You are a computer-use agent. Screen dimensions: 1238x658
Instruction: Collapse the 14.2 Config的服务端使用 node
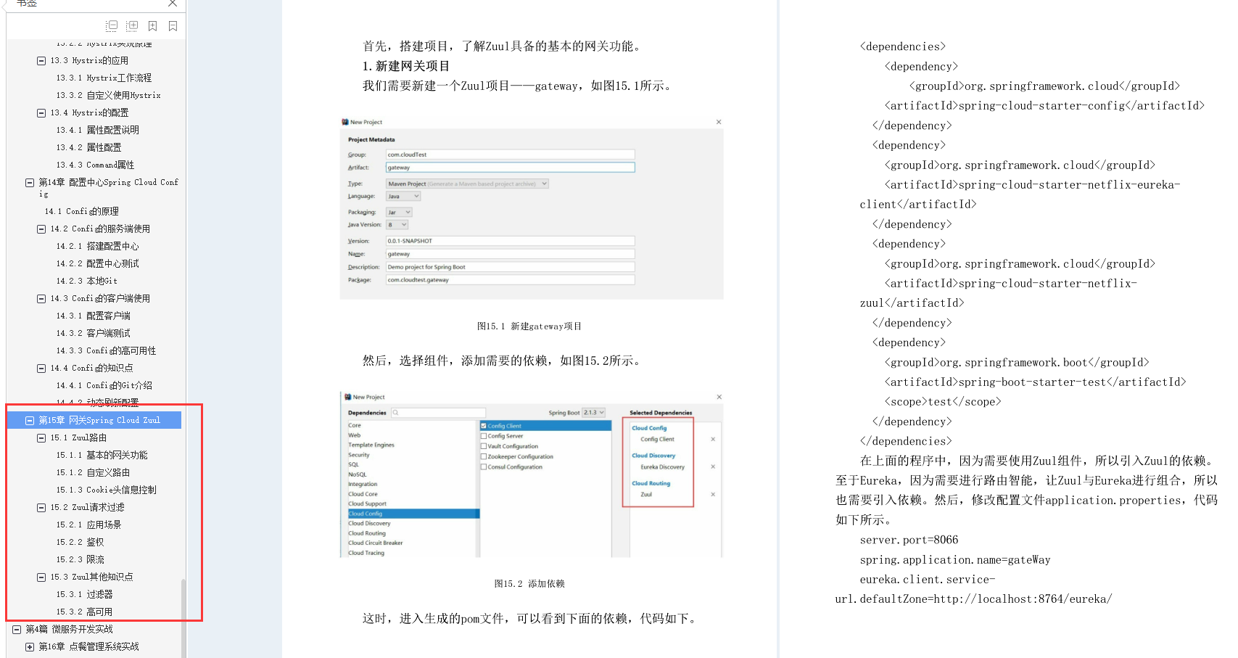(x=41, y=229)
